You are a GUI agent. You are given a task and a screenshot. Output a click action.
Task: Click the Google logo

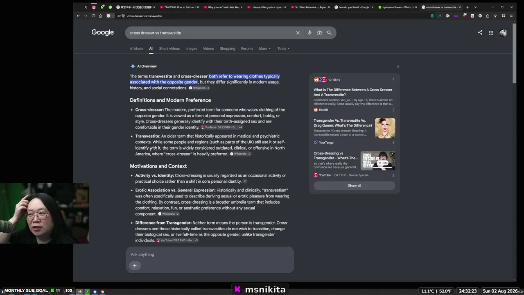[102, 32]
